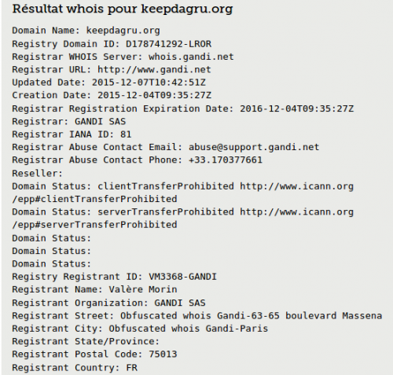Click the empty Reseller line
The width and height of the screenshot is (393, 375).
pyautogui.click(x=38, y=173)
